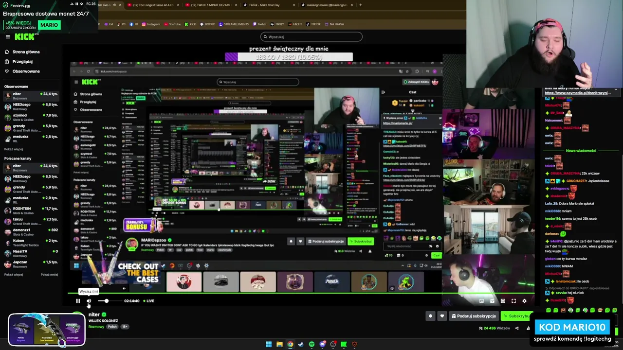623x350 pixels.
Task: Click Podaruj subskrypcje button
Action: 474,316
